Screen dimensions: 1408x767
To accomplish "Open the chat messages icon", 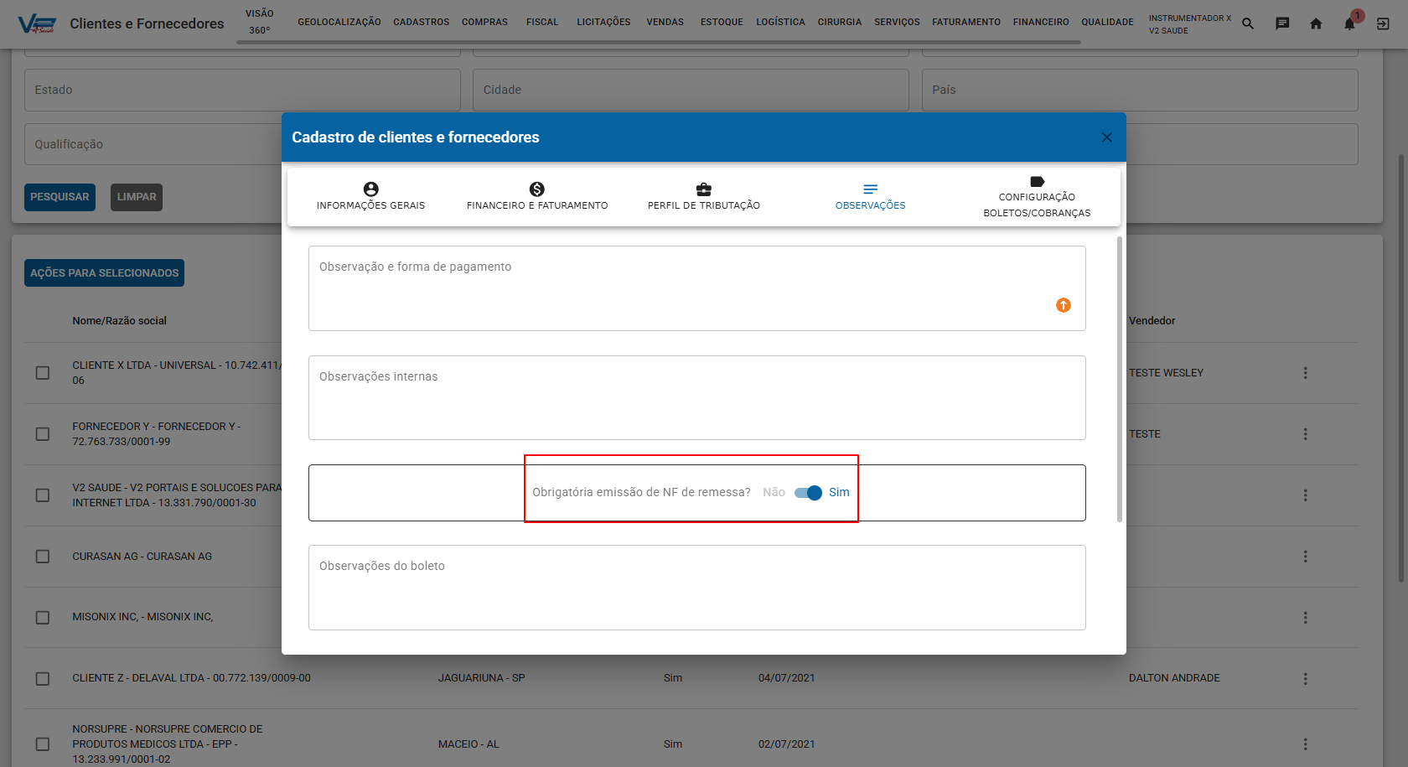I will [1282, 23].
